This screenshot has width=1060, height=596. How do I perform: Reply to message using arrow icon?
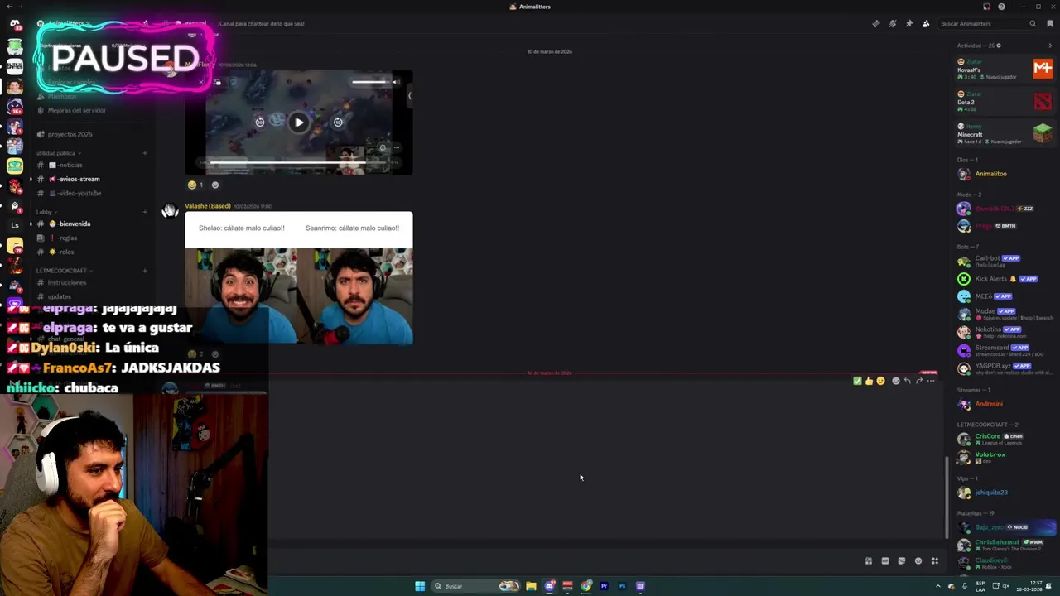[907, 381]
